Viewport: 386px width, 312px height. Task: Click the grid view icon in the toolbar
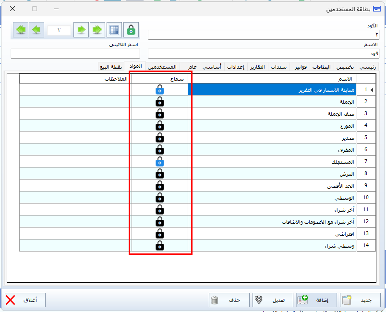tap(114, 30)
